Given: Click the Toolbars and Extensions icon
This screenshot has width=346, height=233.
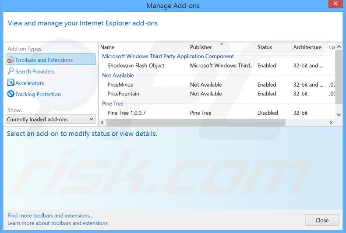Looking at the screenshot, I should coord(11,60).
